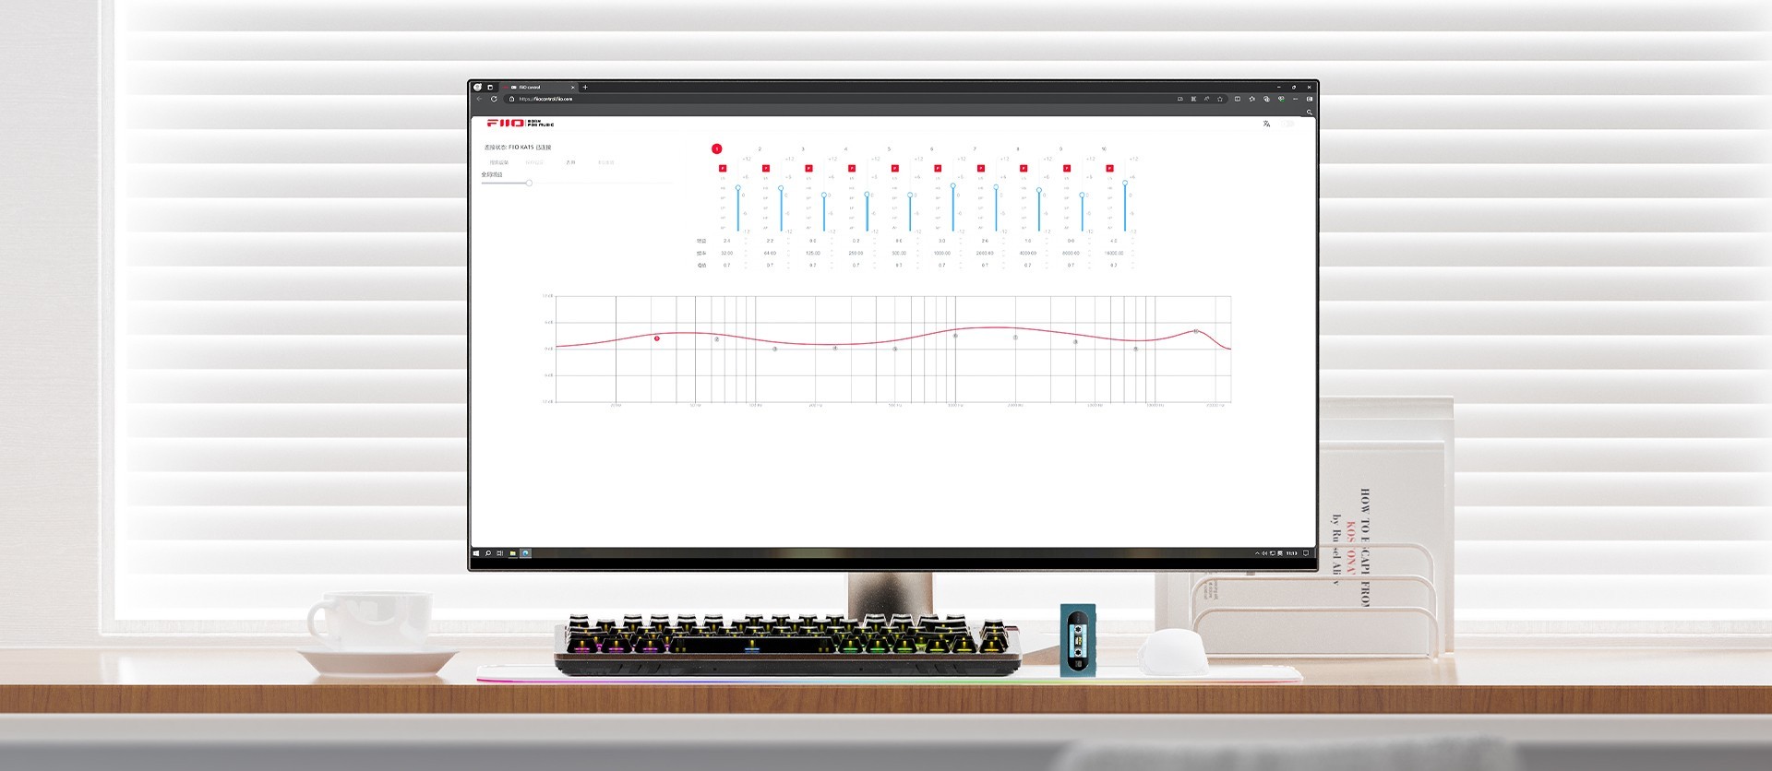Edit band 1 frequency value 32.00
The height and width of the screenshot is (771, 1772).
click(x=727, y=253)
